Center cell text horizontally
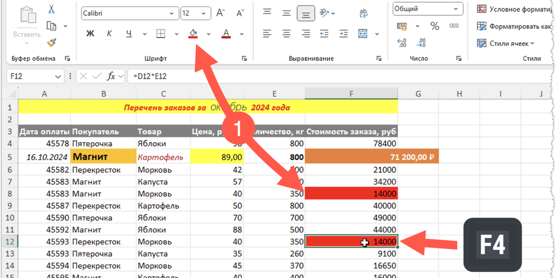 coord(287,33)
